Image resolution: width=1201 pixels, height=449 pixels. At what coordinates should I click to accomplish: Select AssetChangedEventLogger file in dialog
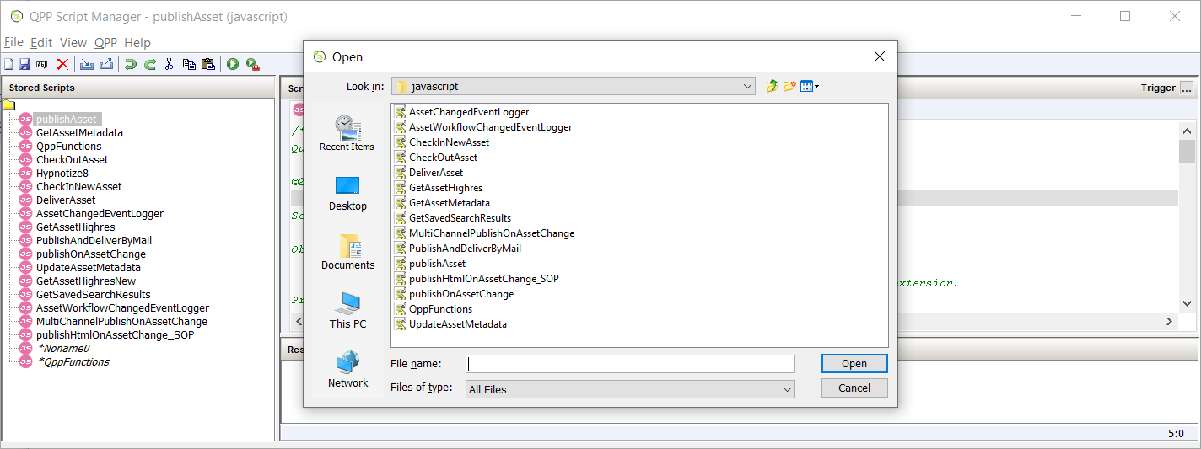(x=469, y=112)
